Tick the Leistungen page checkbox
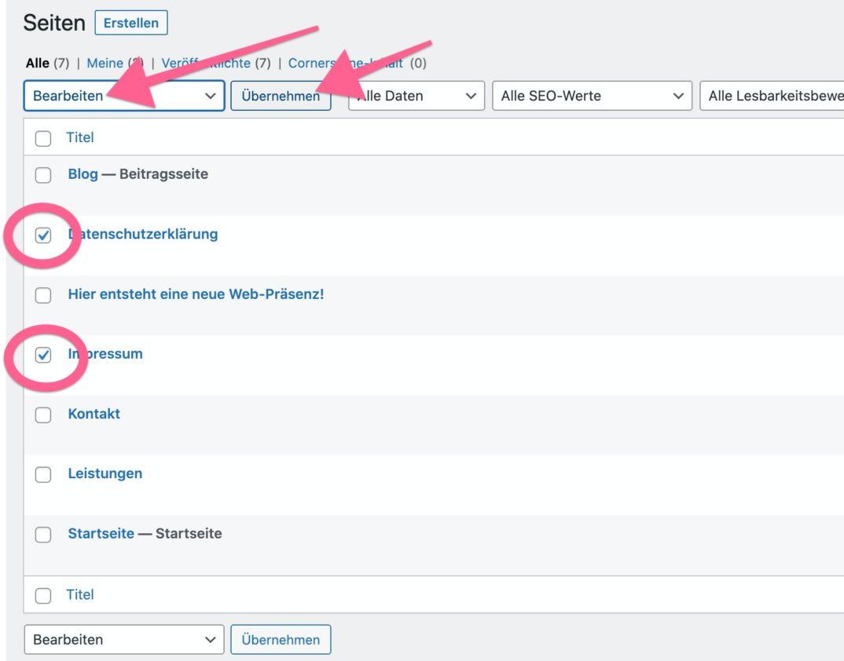Viewport: 844px width, 661px height. (x=43, y=474)
